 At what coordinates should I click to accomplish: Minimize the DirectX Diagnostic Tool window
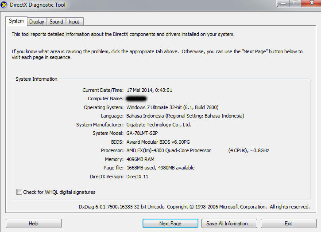(x=283, y=3)
